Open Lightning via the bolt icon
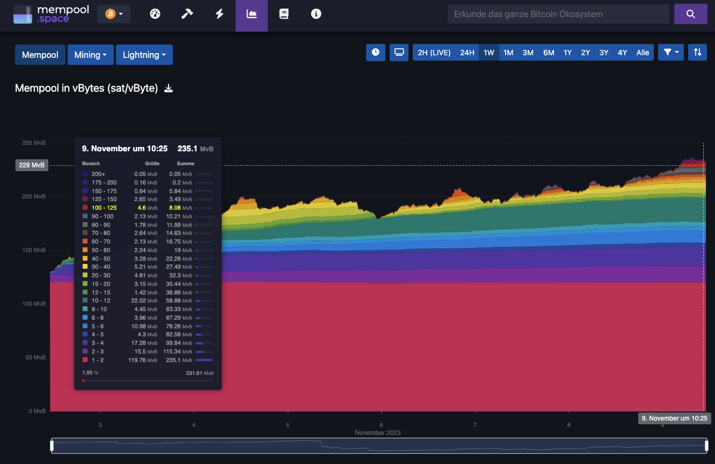This screenshot has height=464, width=715. click(219, 14)
